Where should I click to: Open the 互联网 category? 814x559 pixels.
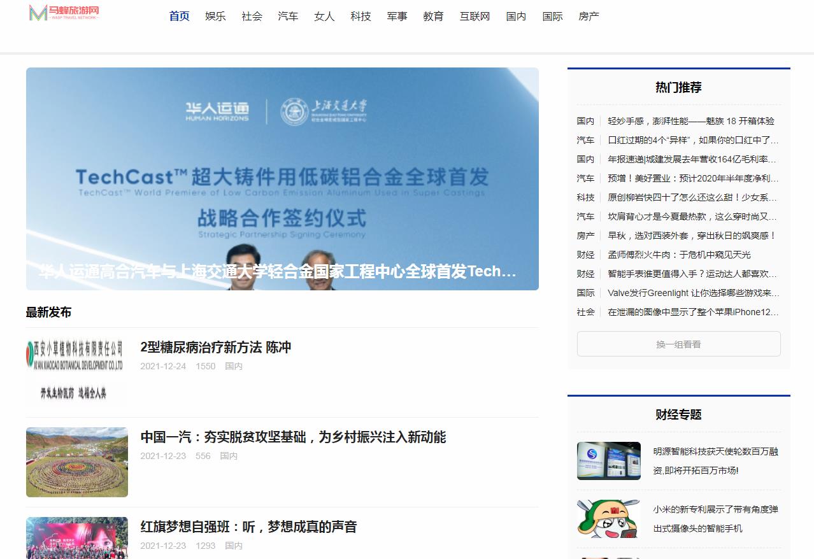(475, 17)
